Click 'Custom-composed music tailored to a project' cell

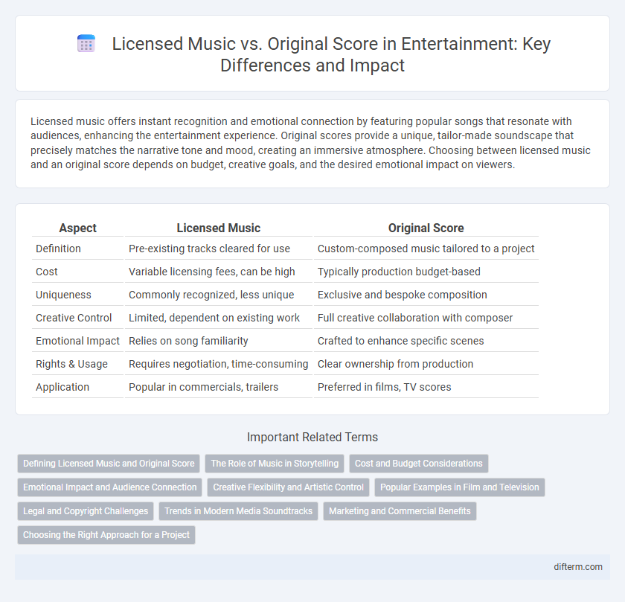coord(426,249)
